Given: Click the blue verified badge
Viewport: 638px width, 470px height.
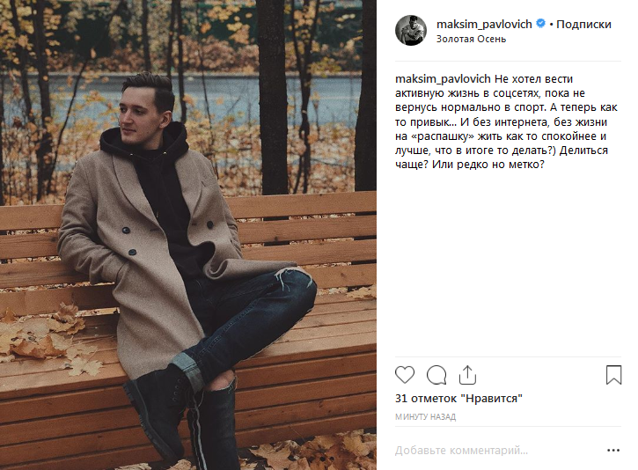Looking at the screenshot, I should pos(540,24).
